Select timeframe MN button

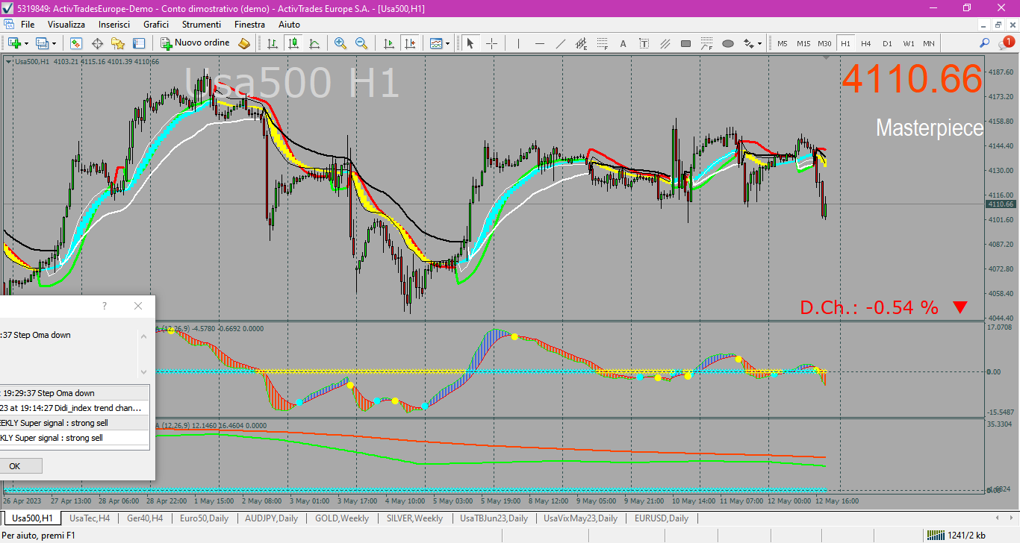click(x=929, y=43)
